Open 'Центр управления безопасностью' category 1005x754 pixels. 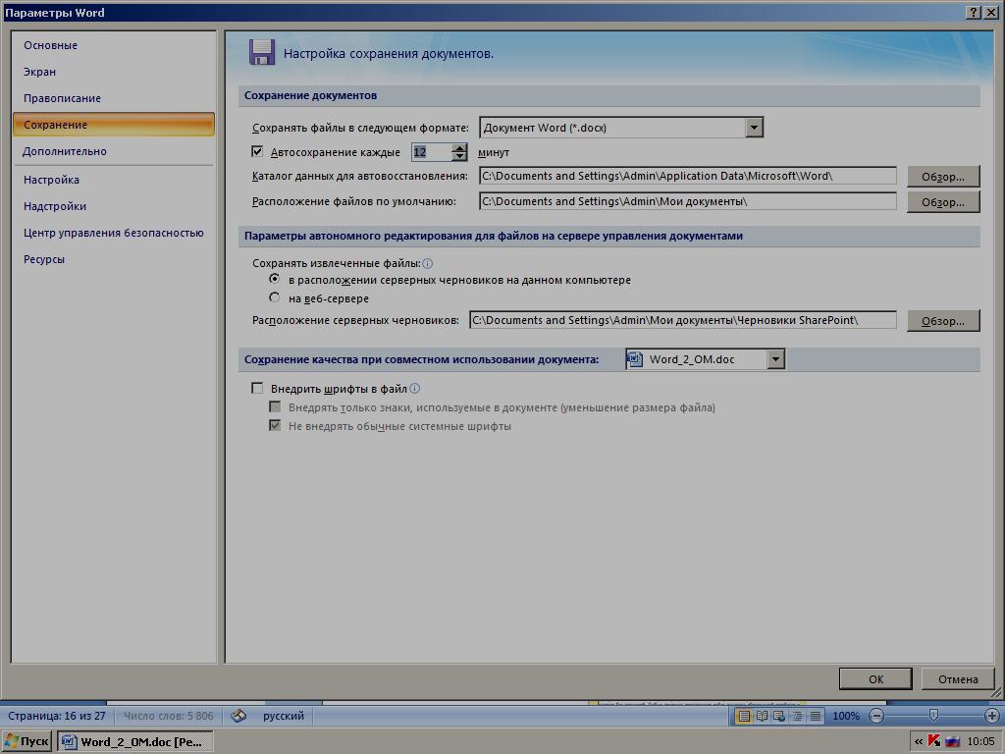point(114,233)
